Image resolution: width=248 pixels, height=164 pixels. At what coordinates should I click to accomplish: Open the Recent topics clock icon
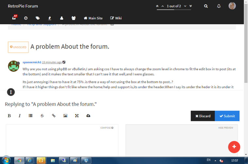coord(26,18)
